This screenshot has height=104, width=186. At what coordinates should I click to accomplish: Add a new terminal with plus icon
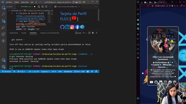point(84,33)
